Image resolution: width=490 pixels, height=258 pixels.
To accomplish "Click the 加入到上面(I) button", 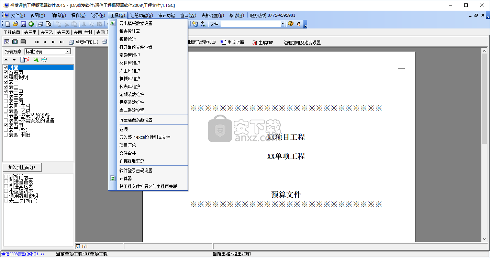I will tap(22, 167).
